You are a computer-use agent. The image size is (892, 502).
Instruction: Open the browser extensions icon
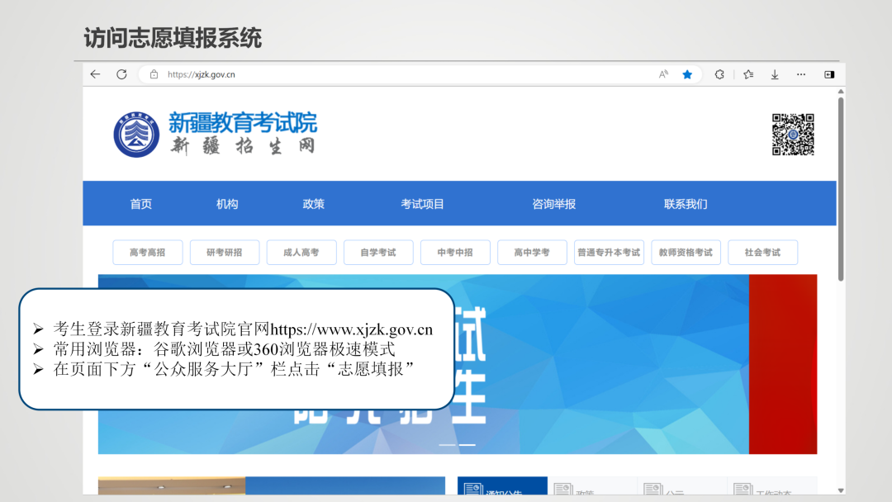point(719,74)
